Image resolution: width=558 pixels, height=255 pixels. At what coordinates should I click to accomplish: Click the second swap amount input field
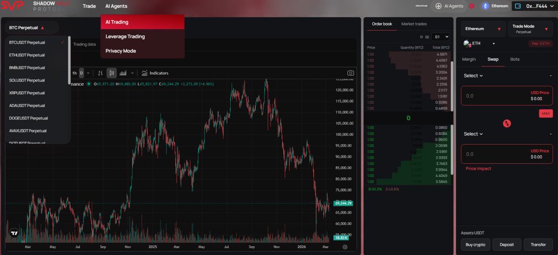[x=507, y=154]
